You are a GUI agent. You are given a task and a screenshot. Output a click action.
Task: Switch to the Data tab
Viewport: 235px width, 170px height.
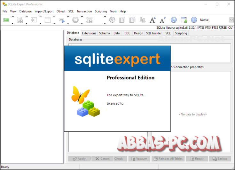pos(116,33)
